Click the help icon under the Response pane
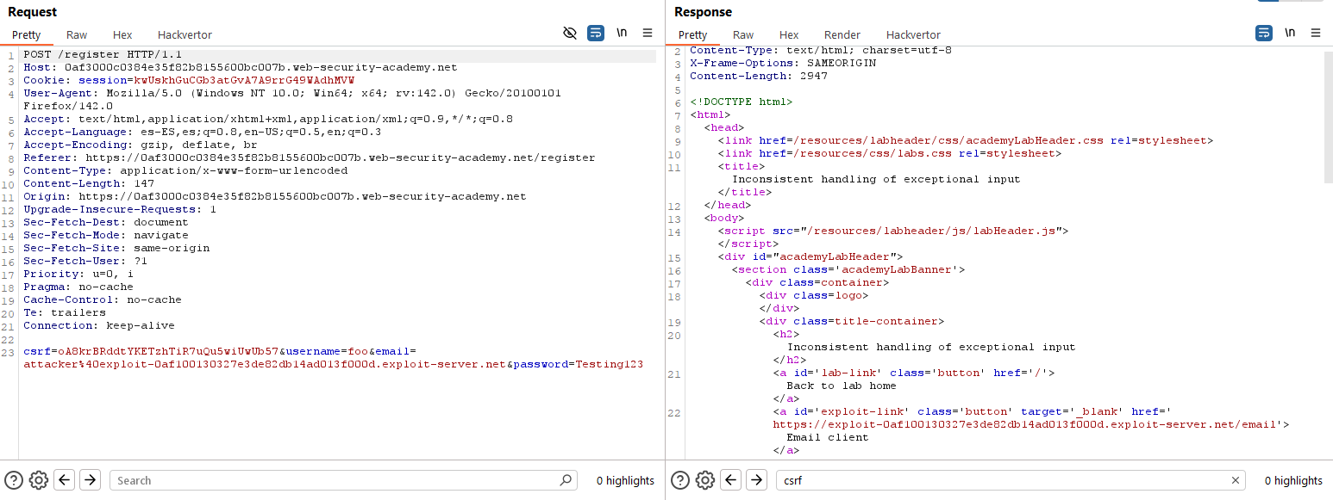This screenshot has width=1333, height=500. click(x=680, y=480)
